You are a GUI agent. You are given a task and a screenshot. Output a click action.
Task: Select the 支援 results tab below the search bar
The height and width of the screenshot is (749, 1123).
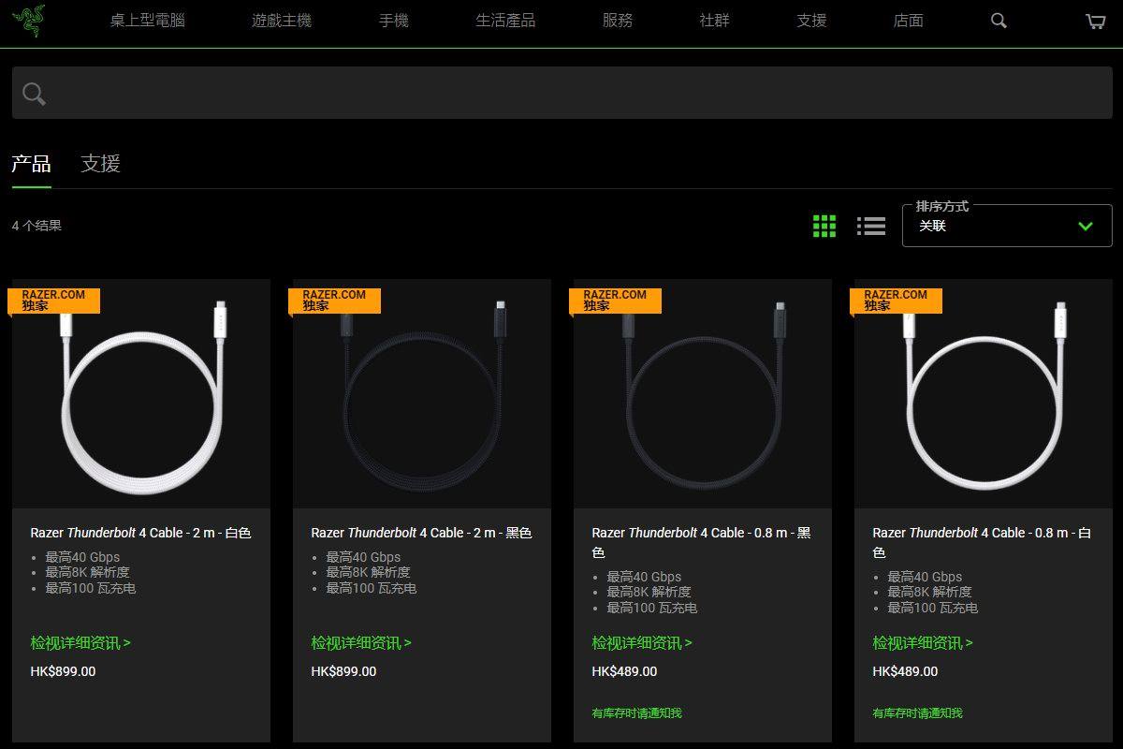tap(101, 164)
